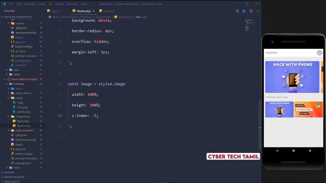Expand the NPM SCRIPTS panel
The image size is (326, 183).
tap(2, 181)
